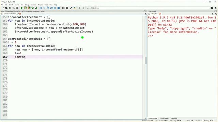
Task: Click line 158 incomeAfterTreatment declaration
Action: tap(29, 17)
